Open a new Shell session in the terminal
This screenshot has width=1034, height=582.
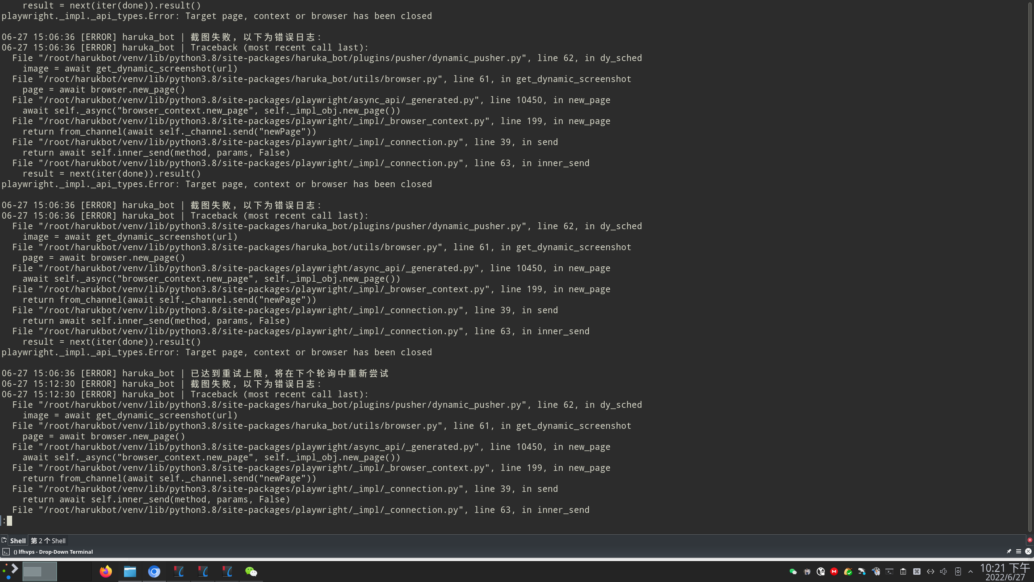(4, 540)
